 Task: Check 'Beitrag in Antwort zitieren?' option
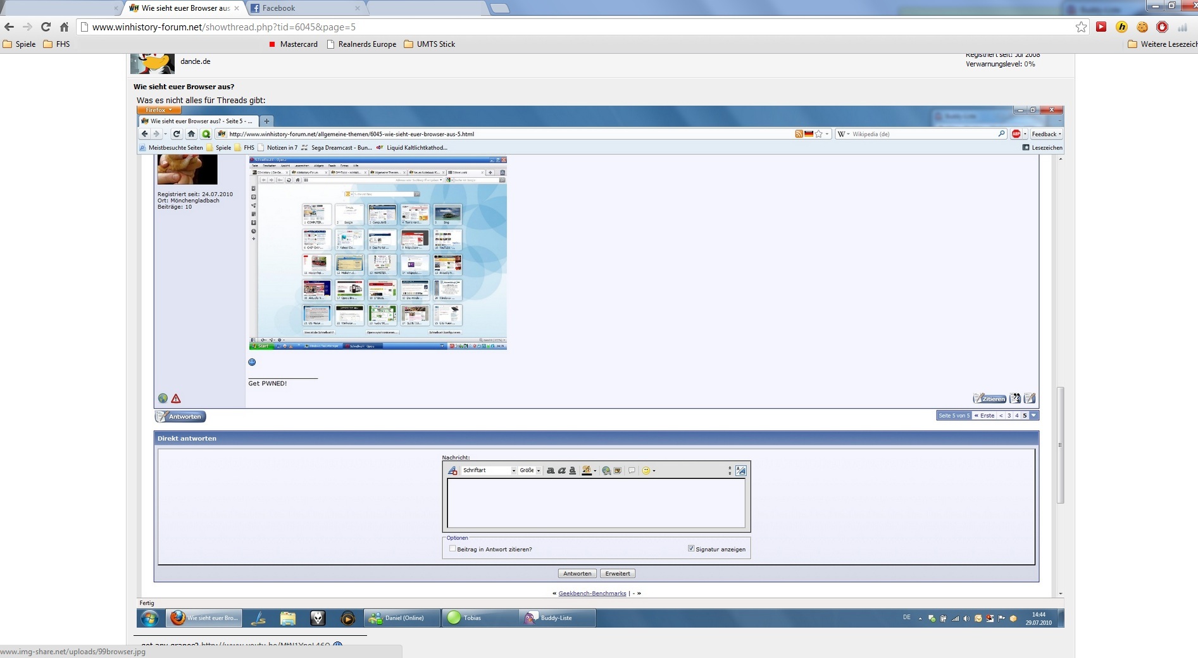(452, 549)
